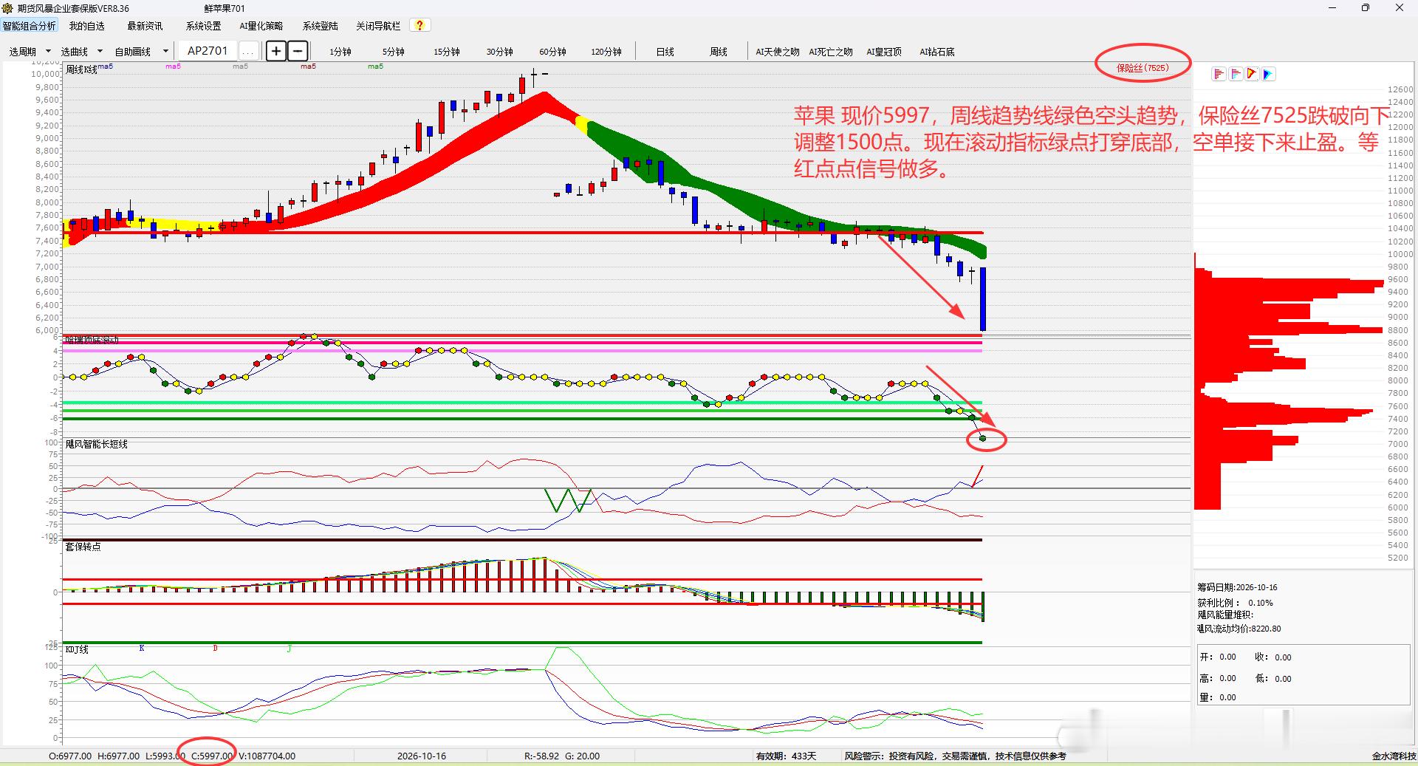Expand the 选曲线 dropdown

click(x=100, y=51)
